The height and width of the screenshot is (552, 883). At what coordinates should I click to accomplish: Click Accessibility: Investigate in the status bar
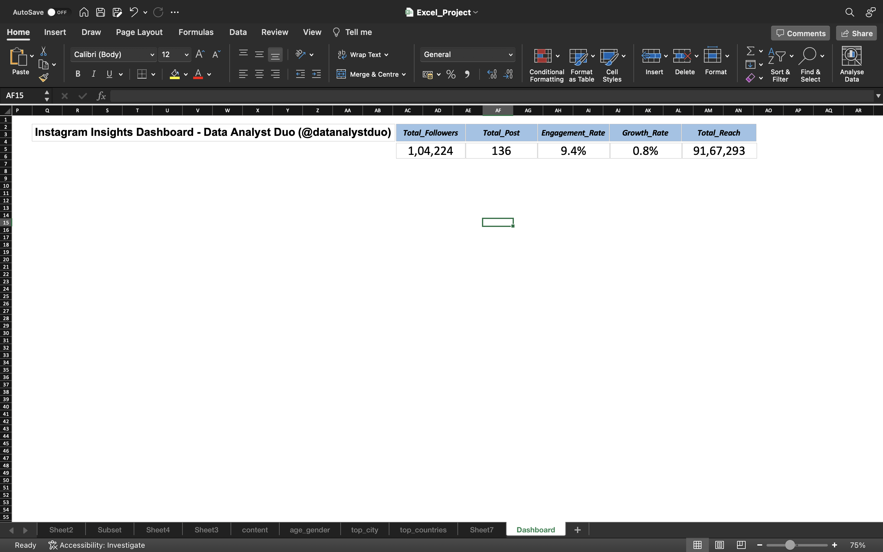tap(97, 545)
